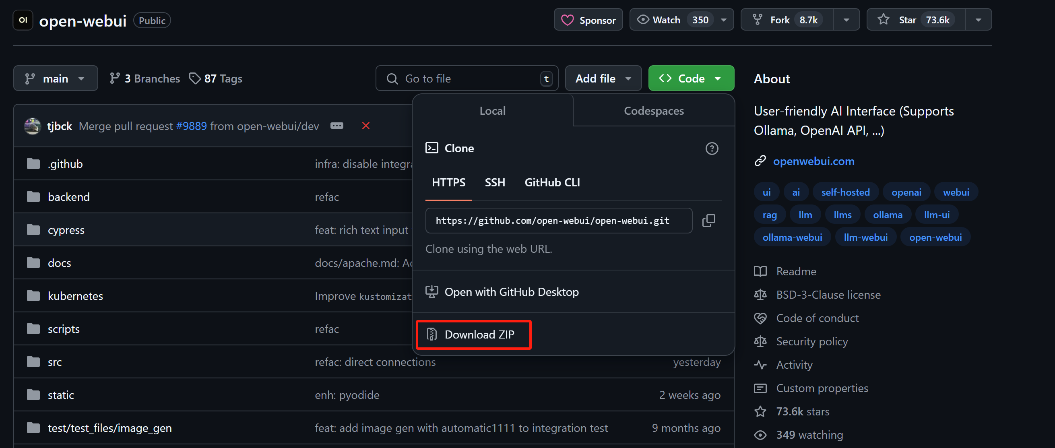Select the self-hosted topic tag
Screen dimensions: 1055x448
(845, 192)
